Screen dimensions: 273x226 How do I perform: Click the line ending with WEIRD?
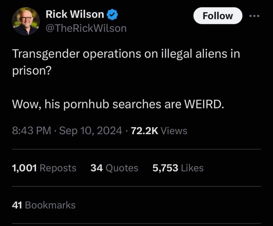[x=118, y=104]
